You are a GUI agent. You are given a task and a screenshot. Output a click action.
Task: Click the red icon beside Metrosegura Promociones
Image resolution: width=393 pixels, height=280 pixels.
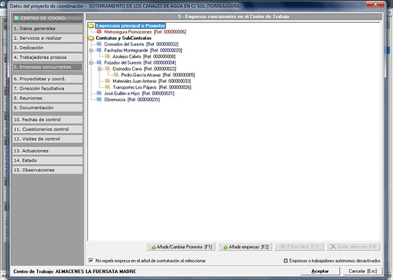(x=100, y=31)
